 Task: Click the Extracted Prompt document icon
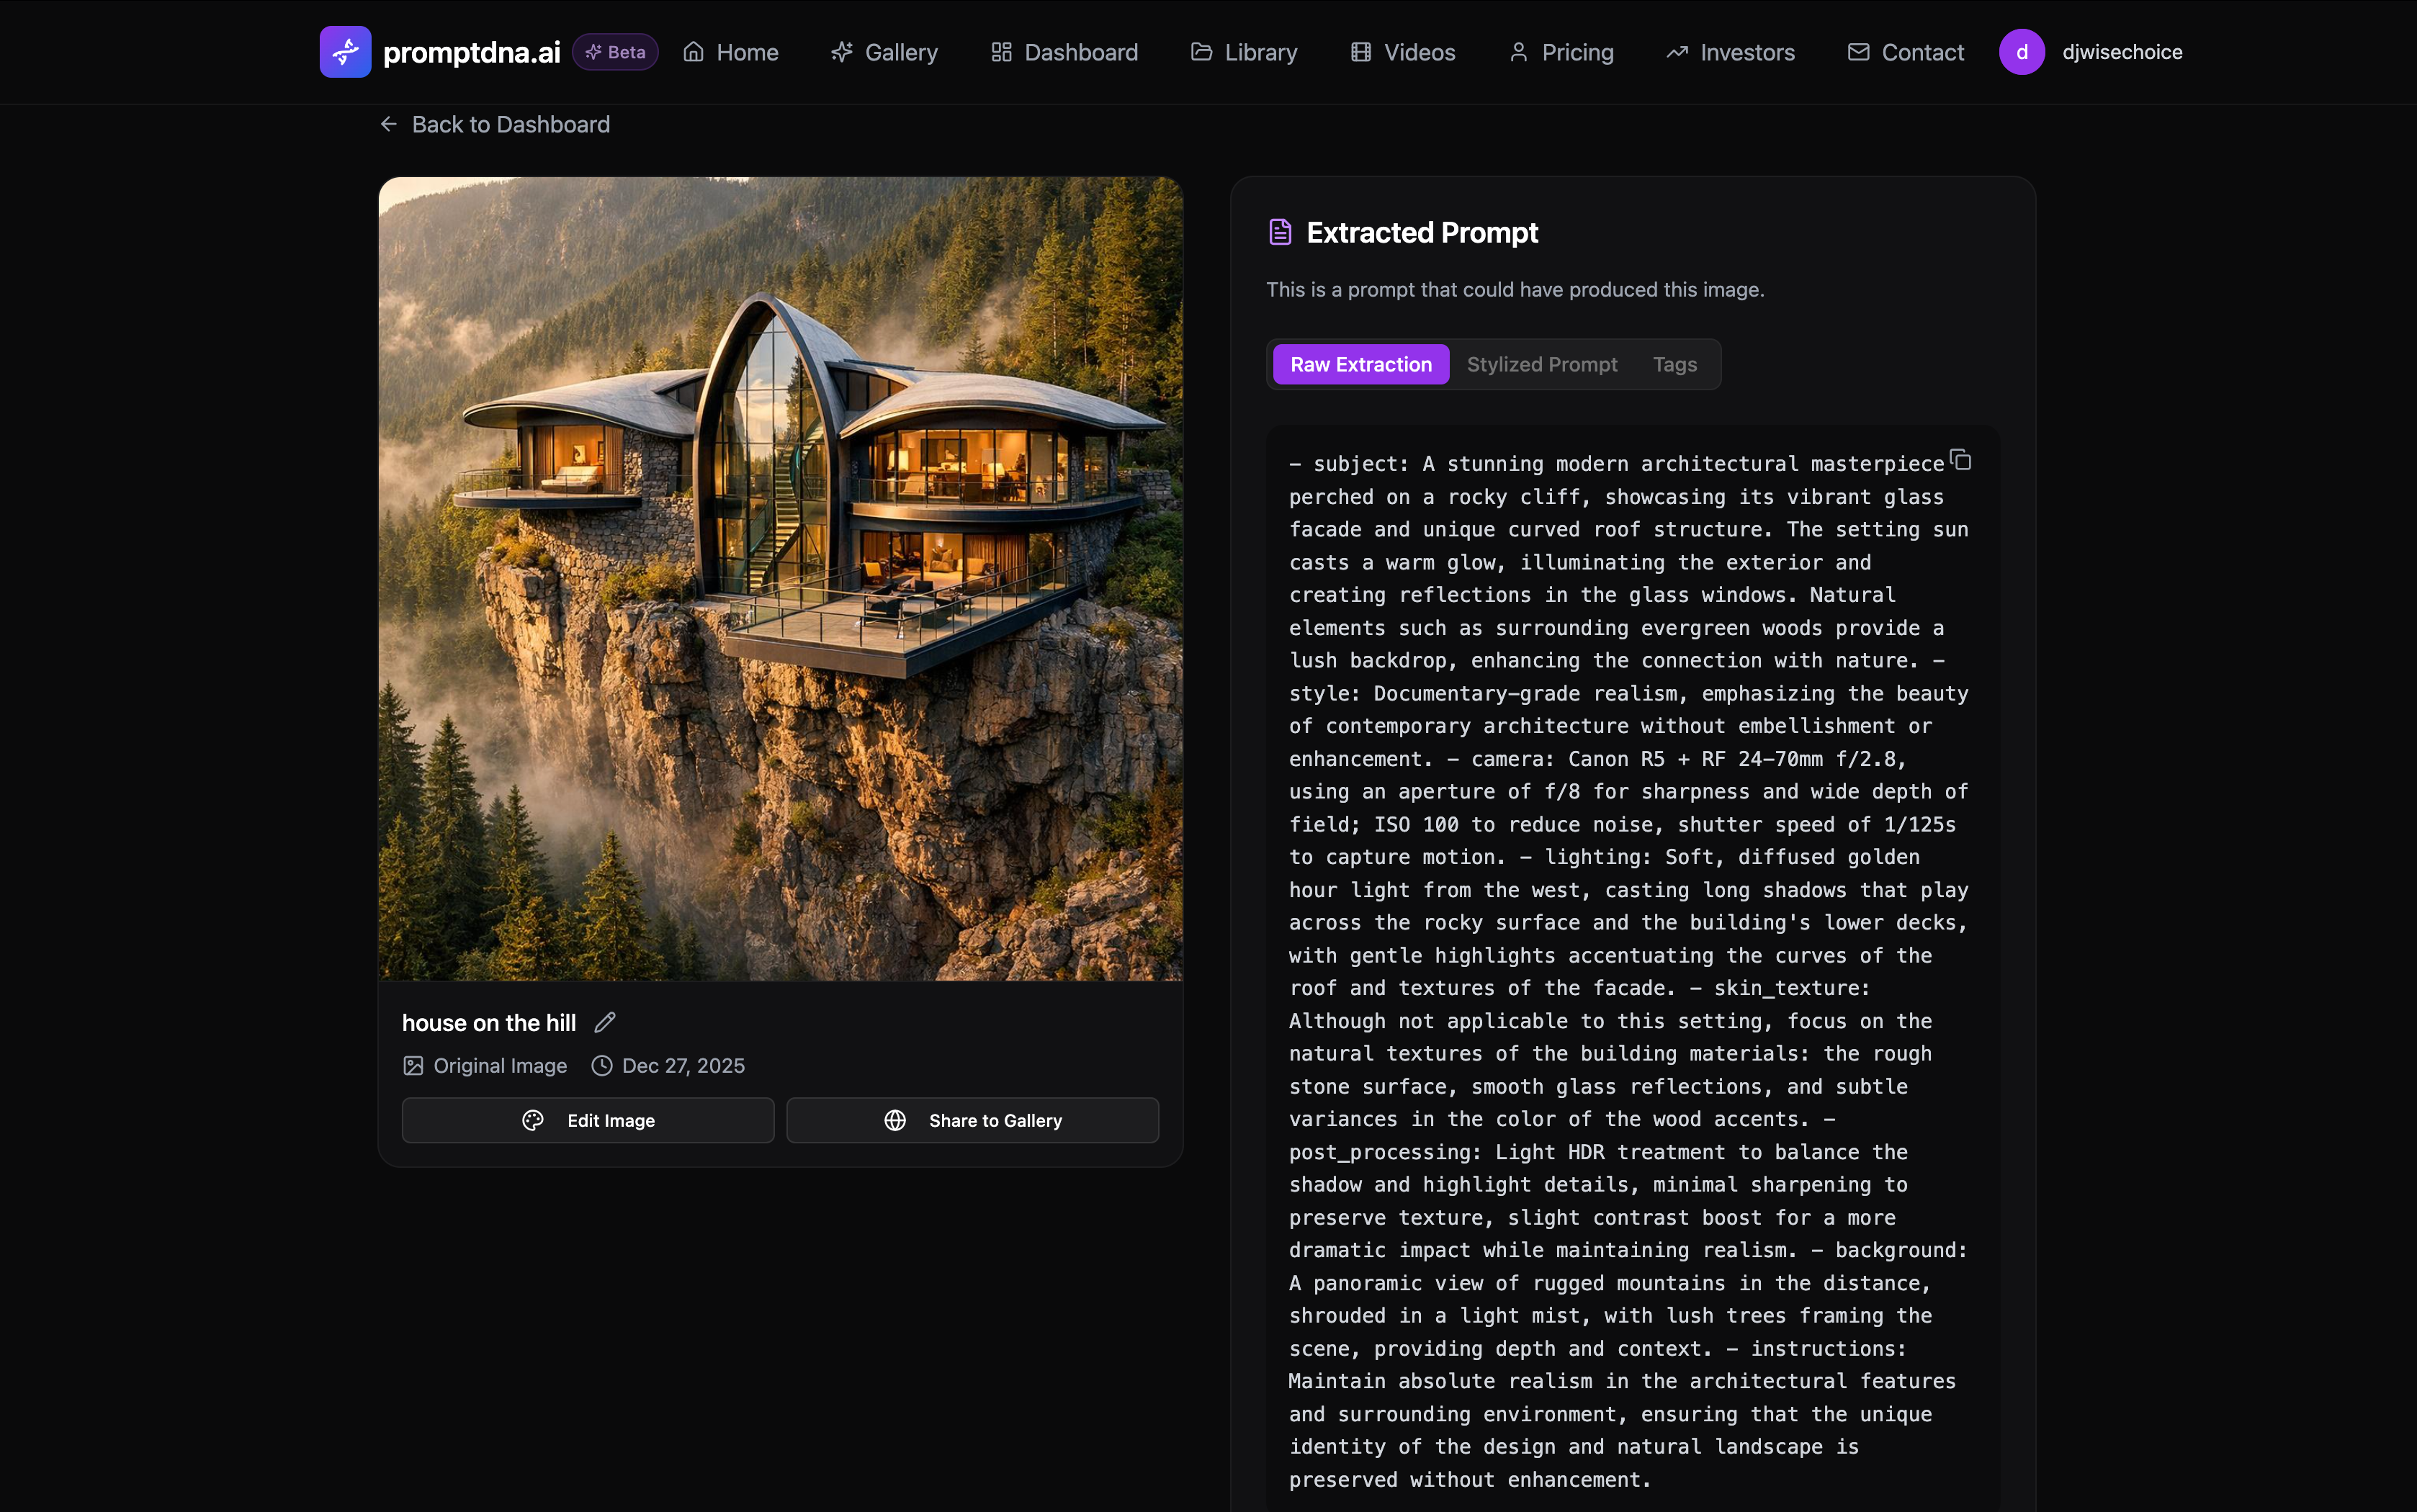(1280, 232)
